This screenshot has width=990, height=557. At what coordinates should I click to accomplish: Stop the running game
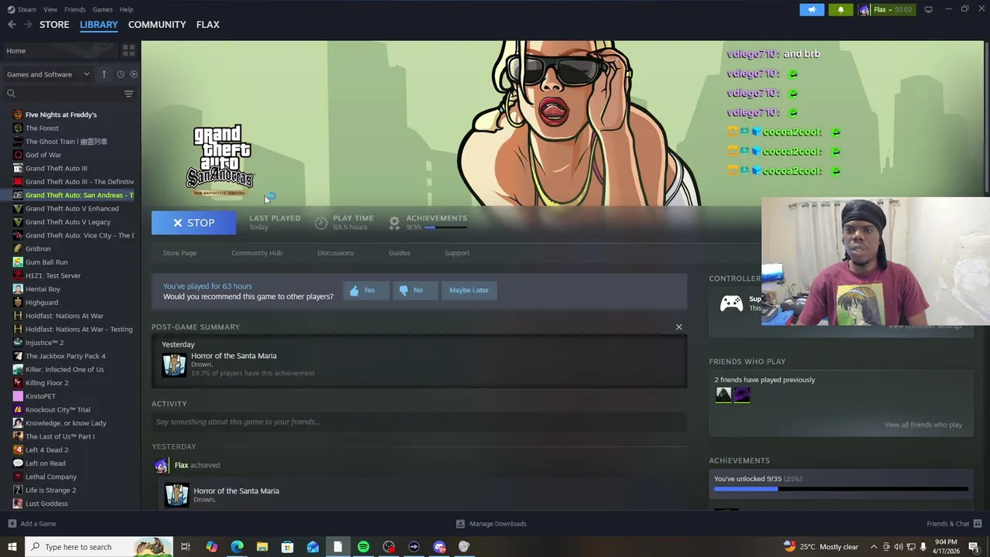coord(194,223)
